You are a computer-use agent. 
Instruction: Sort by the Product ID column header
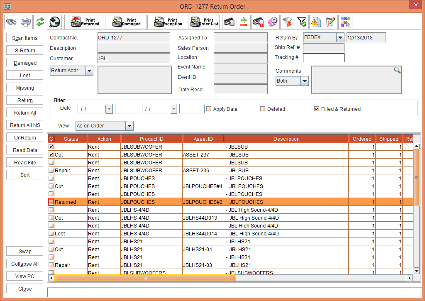[151, 139]
